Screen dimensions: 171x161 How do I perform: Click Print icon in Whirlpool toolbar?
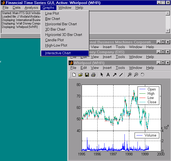(x=93, y=75)
